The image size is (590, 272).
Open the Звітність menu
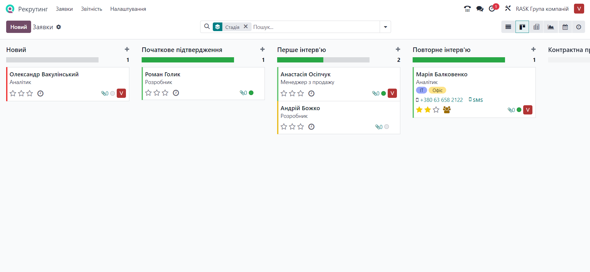(91, 9)
